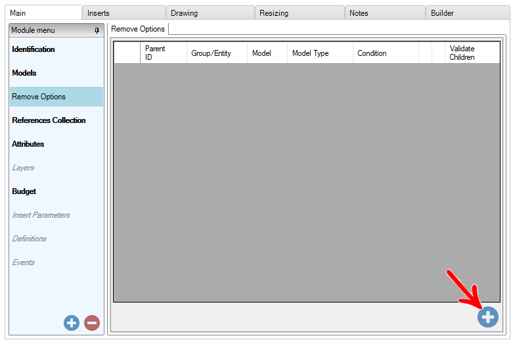Click the Condition column header

[386, 53]
